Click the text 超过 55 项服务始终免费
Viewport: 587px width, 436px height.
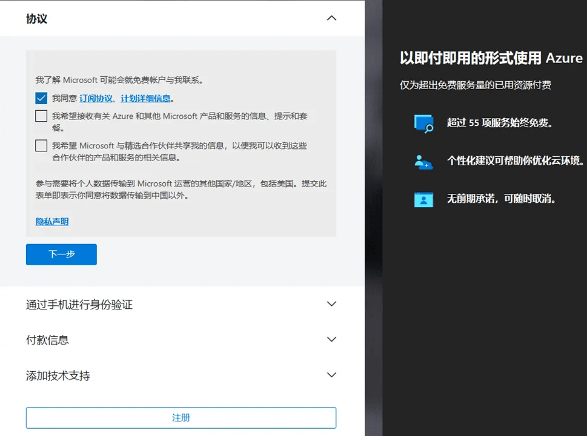[500, 123]
